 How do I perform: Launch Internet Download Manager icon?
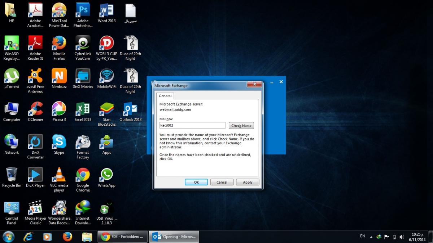[x=83, y=213]
